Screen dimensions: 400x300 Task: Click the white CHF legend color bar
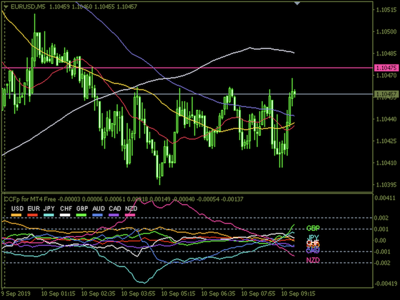click(x=66, y=215)
